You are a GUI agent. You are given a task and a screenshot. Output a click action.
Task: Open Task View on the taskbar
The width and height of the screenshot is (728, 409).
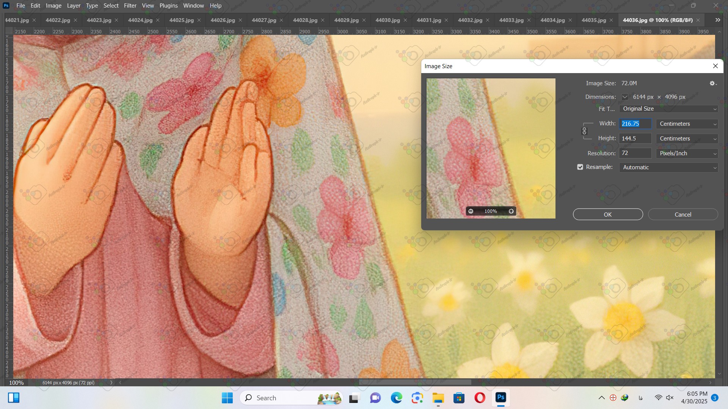tap(354, 398)
